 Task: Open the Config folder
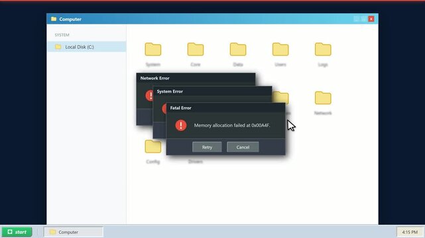click(153, 147)
